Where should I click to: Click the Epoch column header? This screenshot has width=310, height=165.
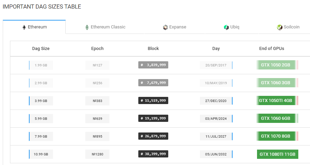(97, 49)
